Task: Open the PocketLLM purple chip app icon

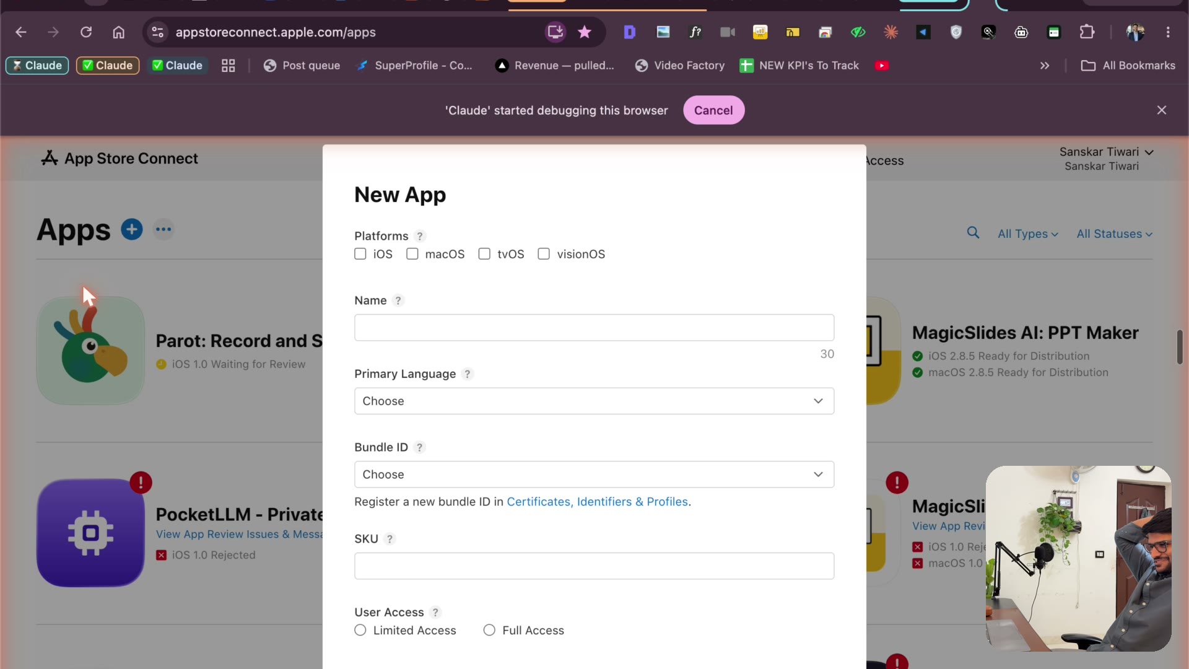Action: click(90, 533)
